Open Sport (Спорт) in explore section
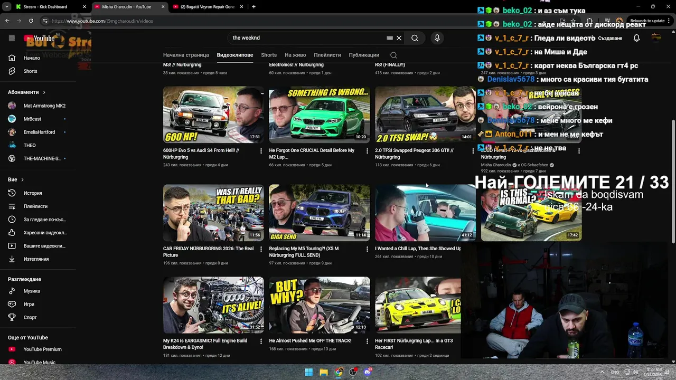Screen dimensions: 676x380 point(30,318)
